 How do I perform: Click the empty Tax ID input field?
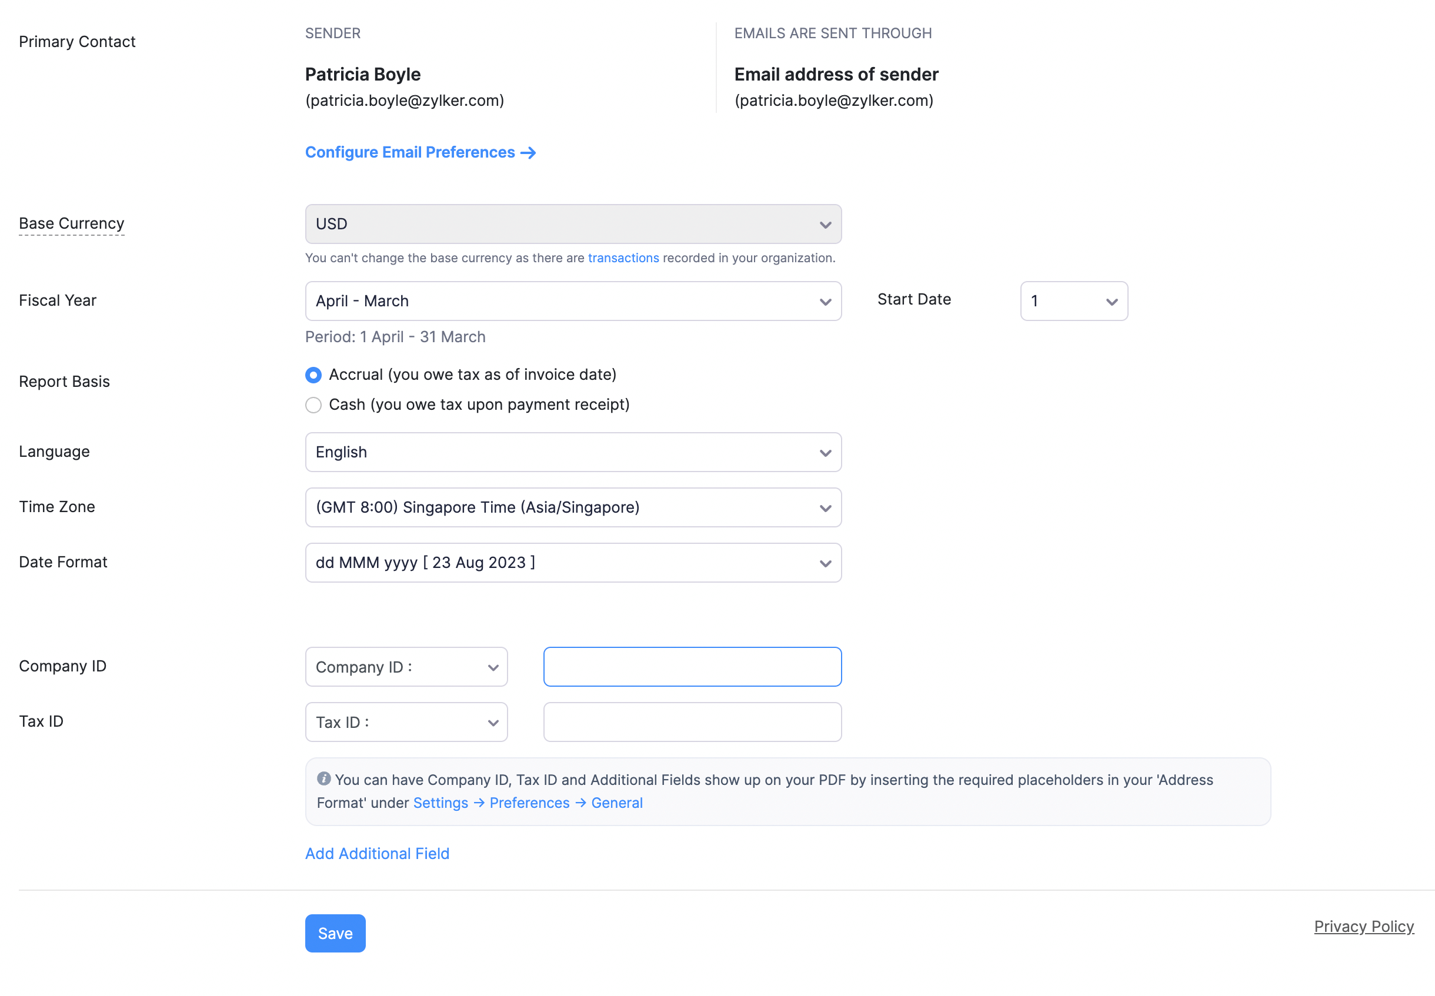(692, 722)
